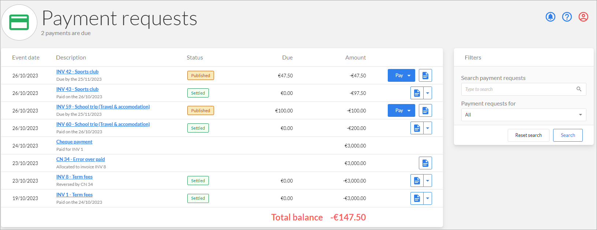The image size is (597, 230).
Task: Open INV 59 - School trip link
Action: pyautogui.click(x=103, y=107)
